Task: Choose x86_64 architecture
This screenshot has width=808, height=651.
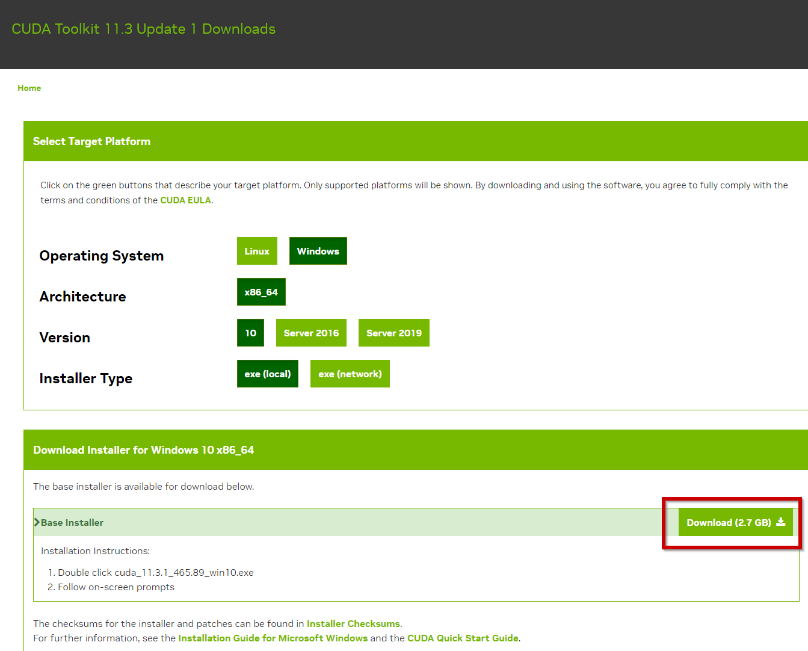Action: click(x=261, y=292)
